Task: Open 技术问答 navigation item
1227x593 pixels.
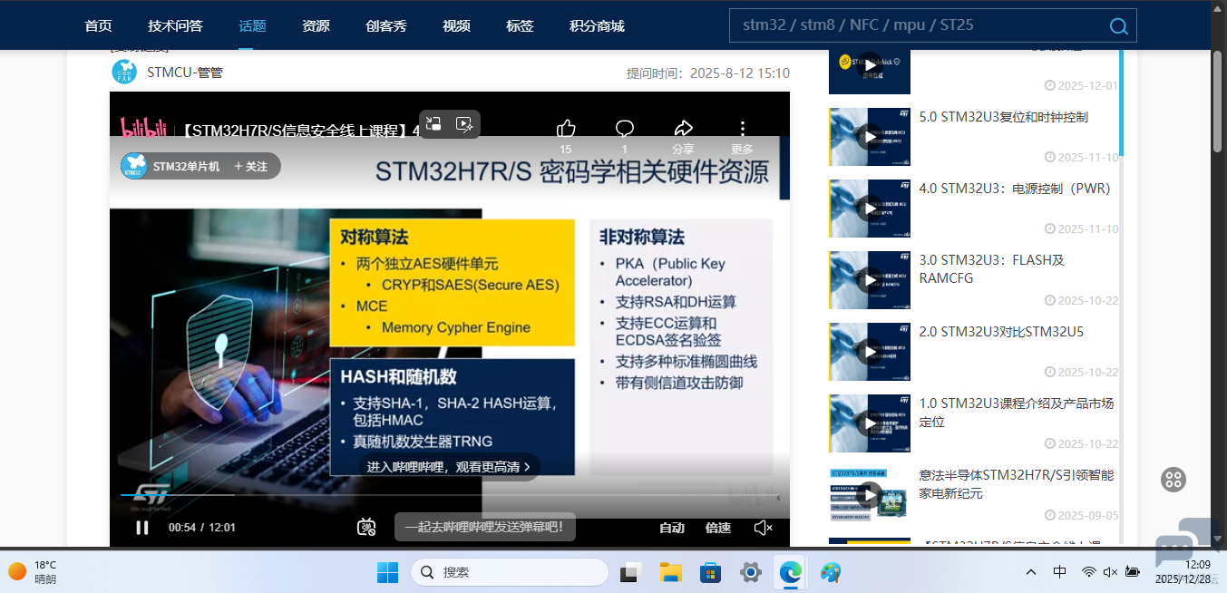Action: pos(175,25)
